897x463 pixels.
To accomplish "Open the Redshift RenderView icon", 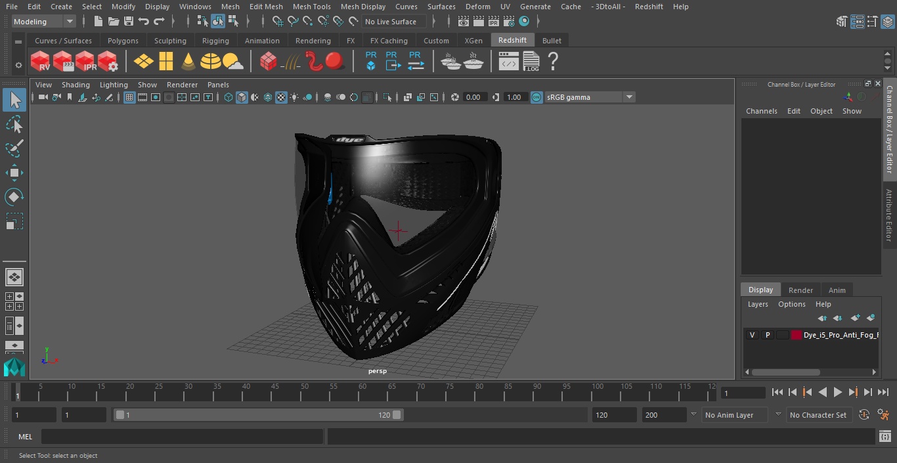I will click(x=40, y=62).
